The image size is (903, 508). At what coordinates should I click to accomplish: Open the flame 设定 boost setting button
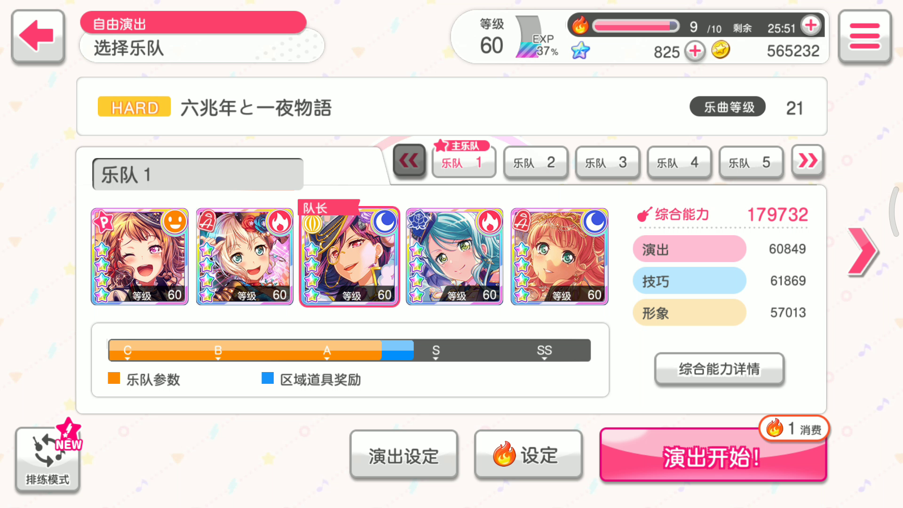(x=528, y=455)
